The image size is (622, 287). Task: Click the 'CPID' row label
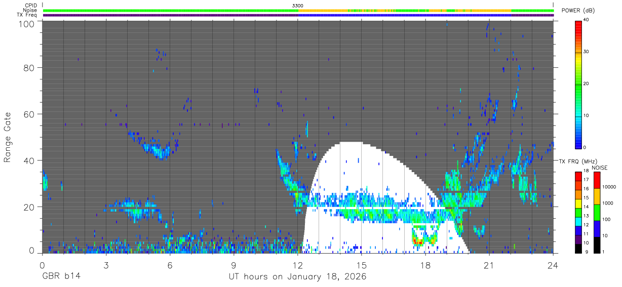[31, 5]
